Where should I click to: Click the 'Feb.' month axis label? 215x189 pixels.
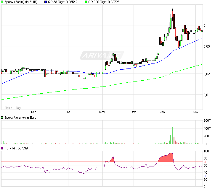196,112
